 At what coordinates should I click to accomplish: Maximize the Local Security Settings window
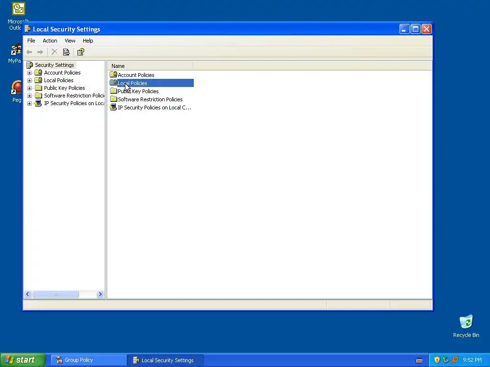(x=415, y=29)
